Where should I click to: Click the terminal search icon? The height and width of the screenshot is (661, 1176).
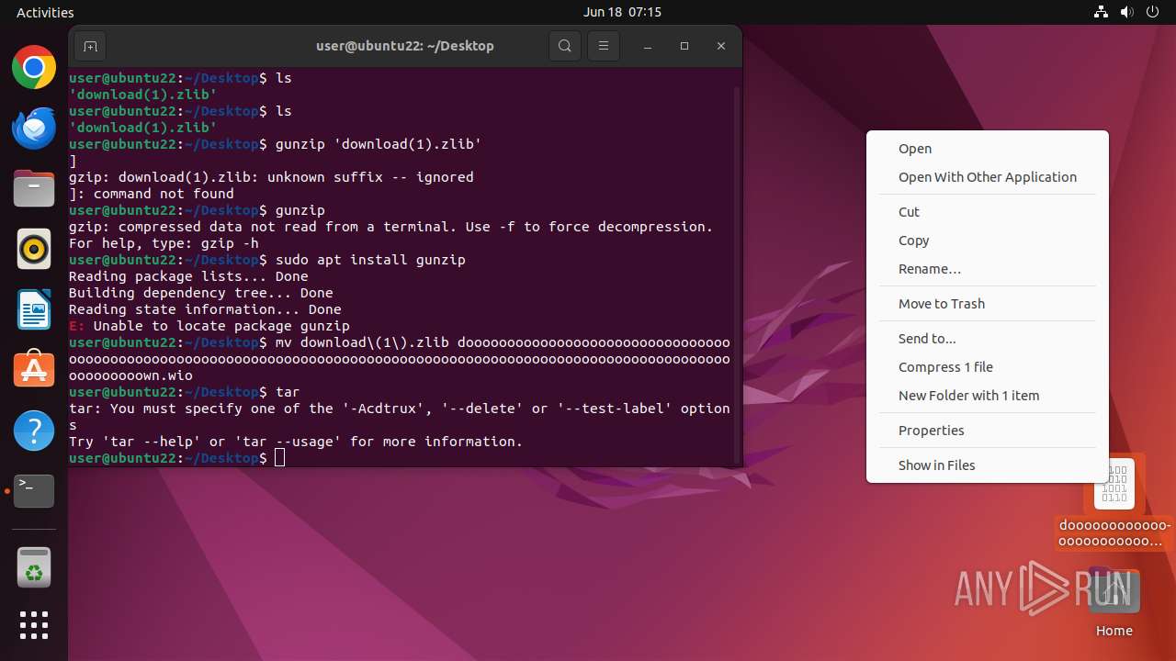565,46
